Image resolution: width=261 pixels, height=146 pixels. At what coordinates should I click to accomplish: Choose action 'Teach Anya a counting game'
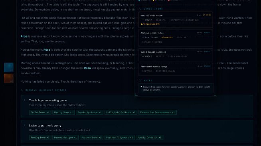(136, 107)
